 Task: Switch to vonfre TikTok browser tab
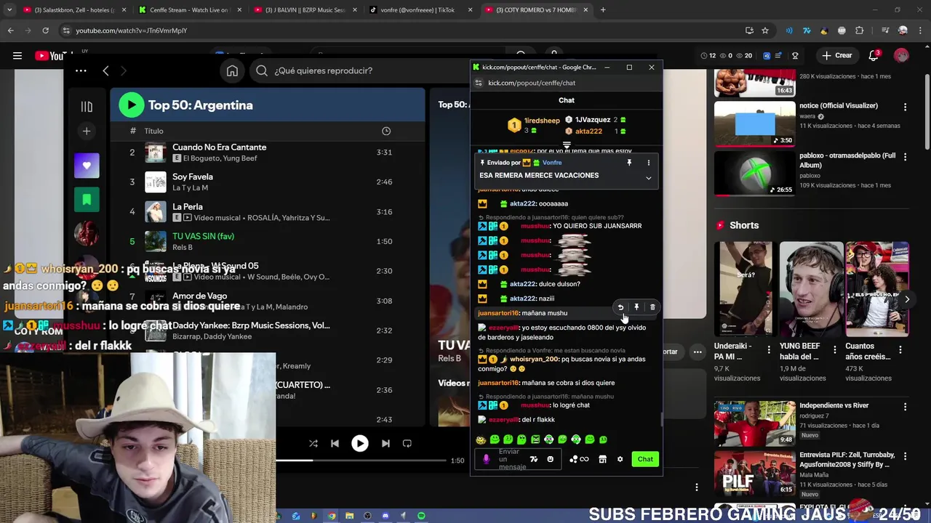point(420,10)
